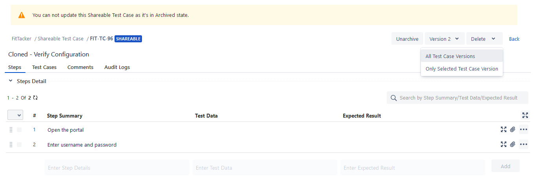Open the Version 2 dropdown
Image resolution: width=535 pixels, height=185 pixels.
(x=445, y=39)
